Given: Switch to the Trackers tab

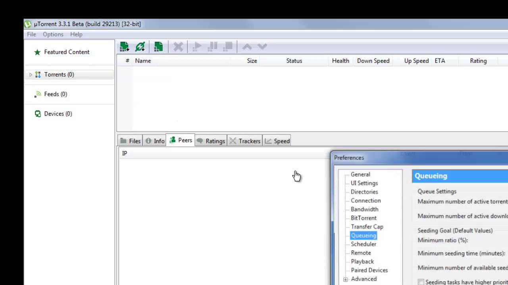Looking at the screenshot, I should click(245, 141).
